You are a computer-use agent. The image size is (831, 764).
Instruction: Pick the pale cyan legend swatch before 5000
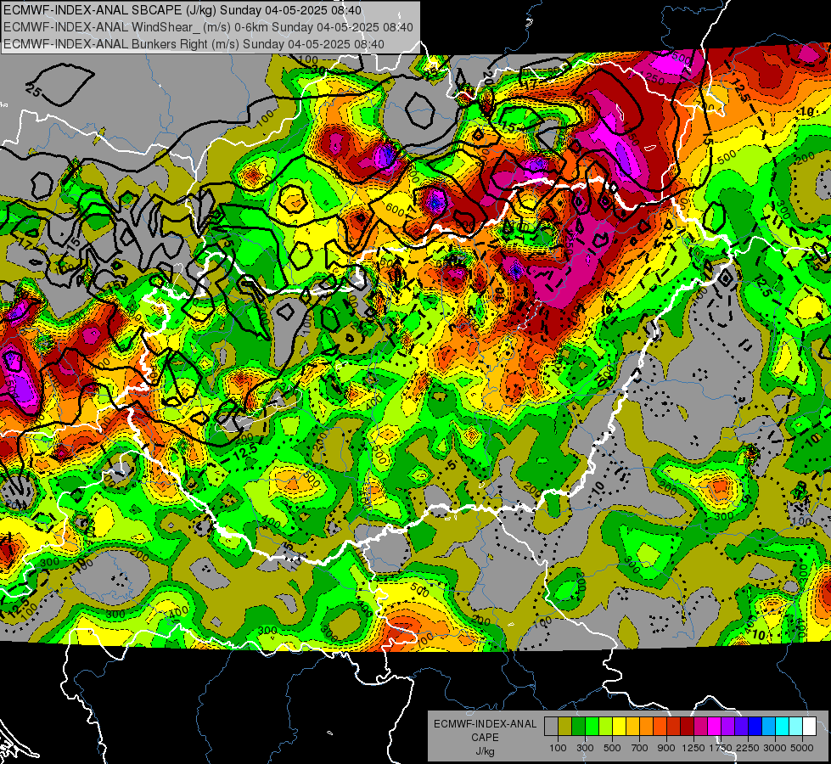tap(796, 727)
